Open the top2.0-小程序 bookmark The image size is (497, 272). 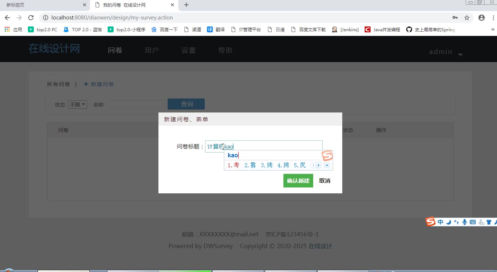coord(126,29)
